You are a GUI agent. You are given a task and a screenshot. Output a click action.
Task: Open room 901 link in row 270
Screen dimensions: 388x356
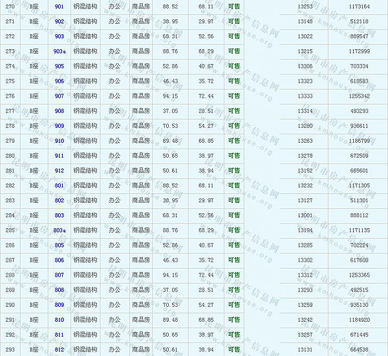tap(59, 6)
